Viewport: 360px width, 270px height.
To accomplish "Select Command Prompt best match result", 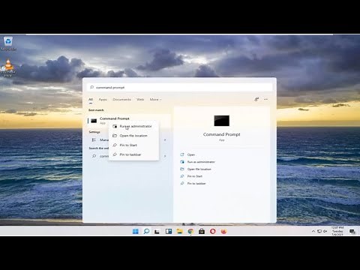I will 129,121.
